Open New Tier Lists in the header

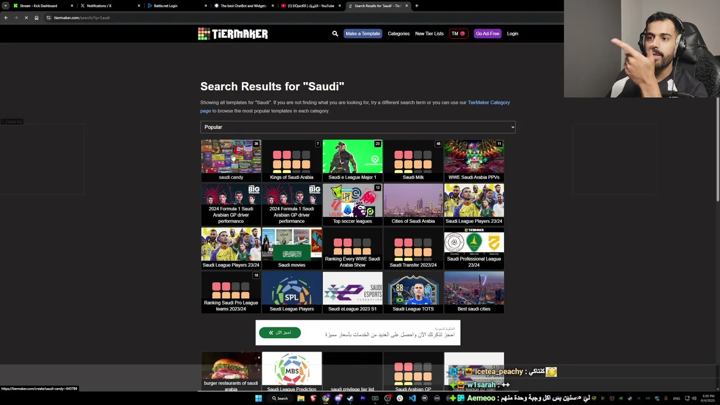click(429, 34)
